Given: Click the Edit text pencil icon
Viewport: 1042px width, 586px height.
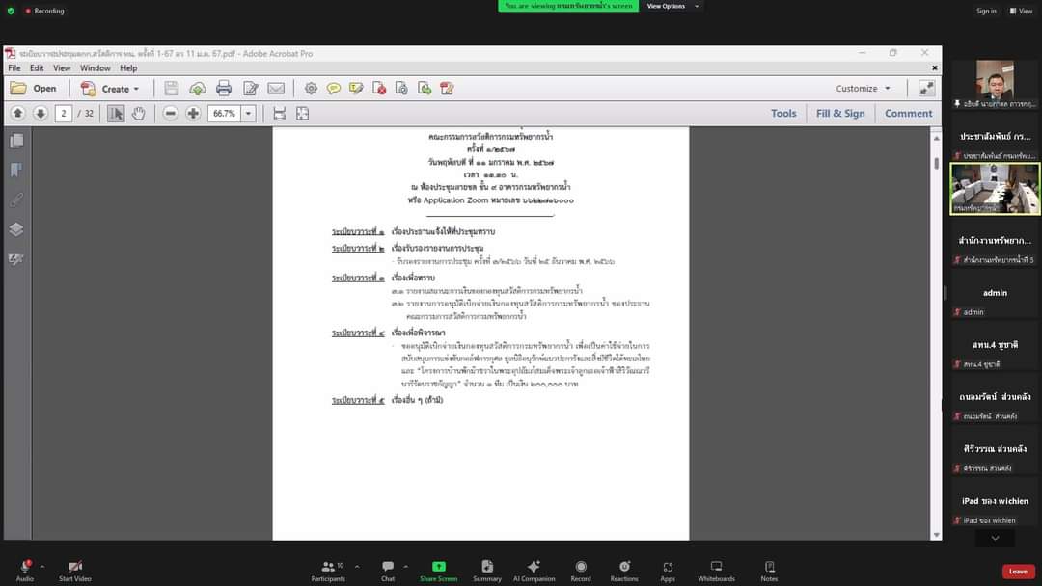Looking at the screenshot, I should 251,89.
